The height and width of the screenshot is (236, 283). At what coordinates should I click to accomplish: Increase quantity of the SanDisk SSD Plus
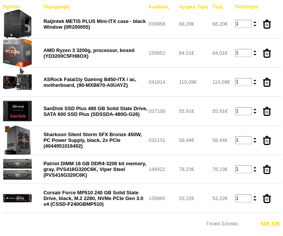[255, 110]
